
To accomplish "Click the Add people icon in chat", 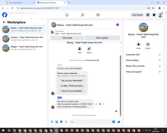I will (x=79, y=49).
